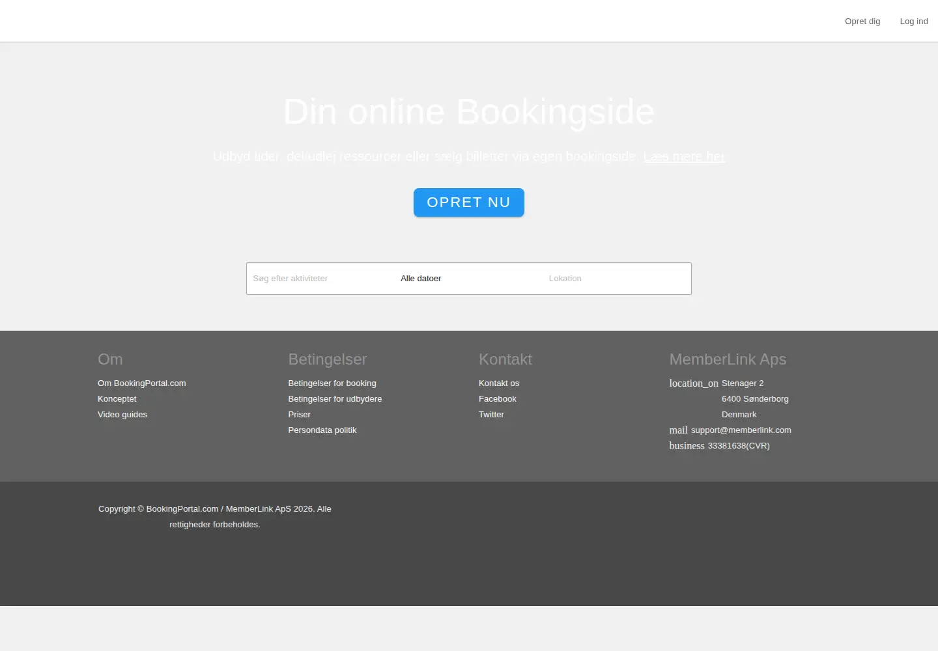Click the Om footer heading
Screen dimensions: 938x651
tap(110, 359)
